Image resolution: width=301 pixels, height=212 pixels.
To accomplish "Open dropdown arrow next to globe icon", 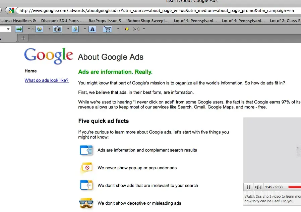I will 49,29.
